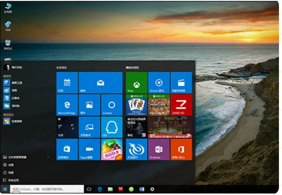Open the Weather live tile
282x195 pixels.
tap(67, 127)
